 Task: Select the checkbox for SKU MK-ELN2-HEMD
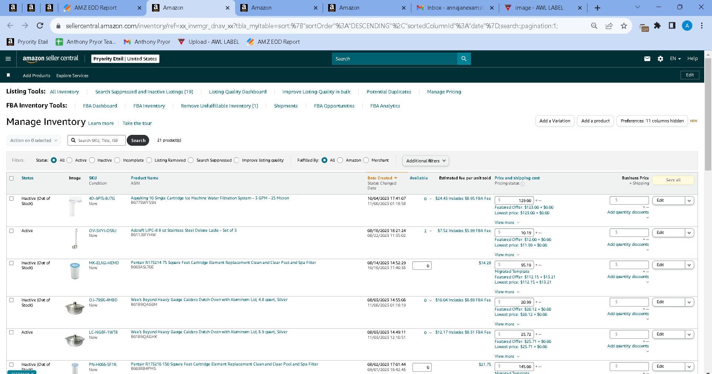[11, 263]
